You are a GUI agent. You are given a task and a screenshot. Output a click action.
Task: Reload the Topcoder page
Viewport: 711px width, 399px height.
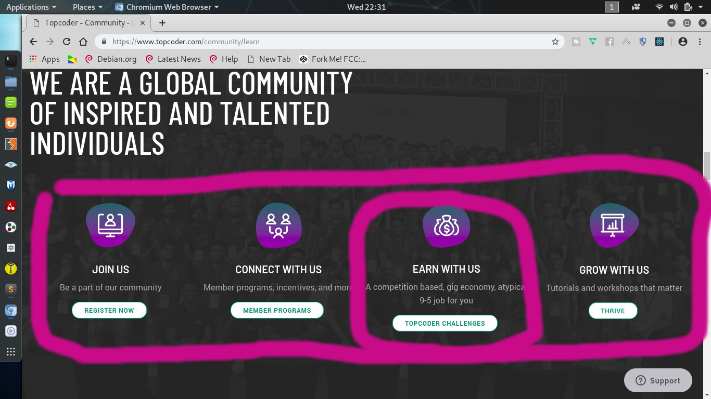67,42
